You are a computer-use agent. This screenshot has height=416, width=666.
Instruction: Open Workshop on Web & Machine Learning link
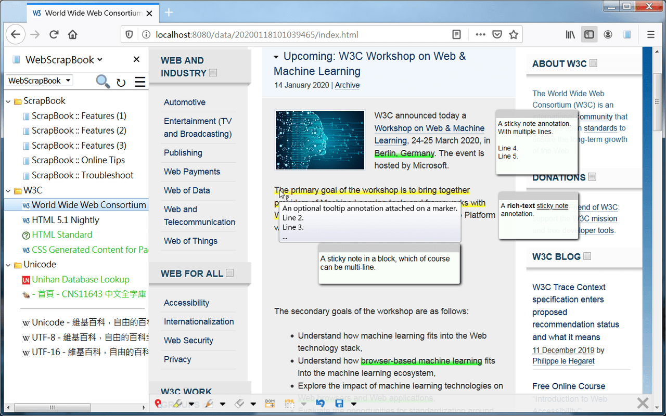pos(429,134)
